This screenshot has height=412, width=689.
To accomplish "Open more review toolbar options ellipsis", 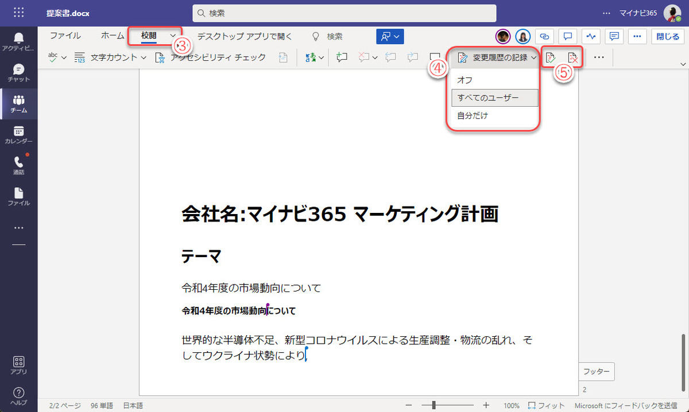I will point(599,57).
